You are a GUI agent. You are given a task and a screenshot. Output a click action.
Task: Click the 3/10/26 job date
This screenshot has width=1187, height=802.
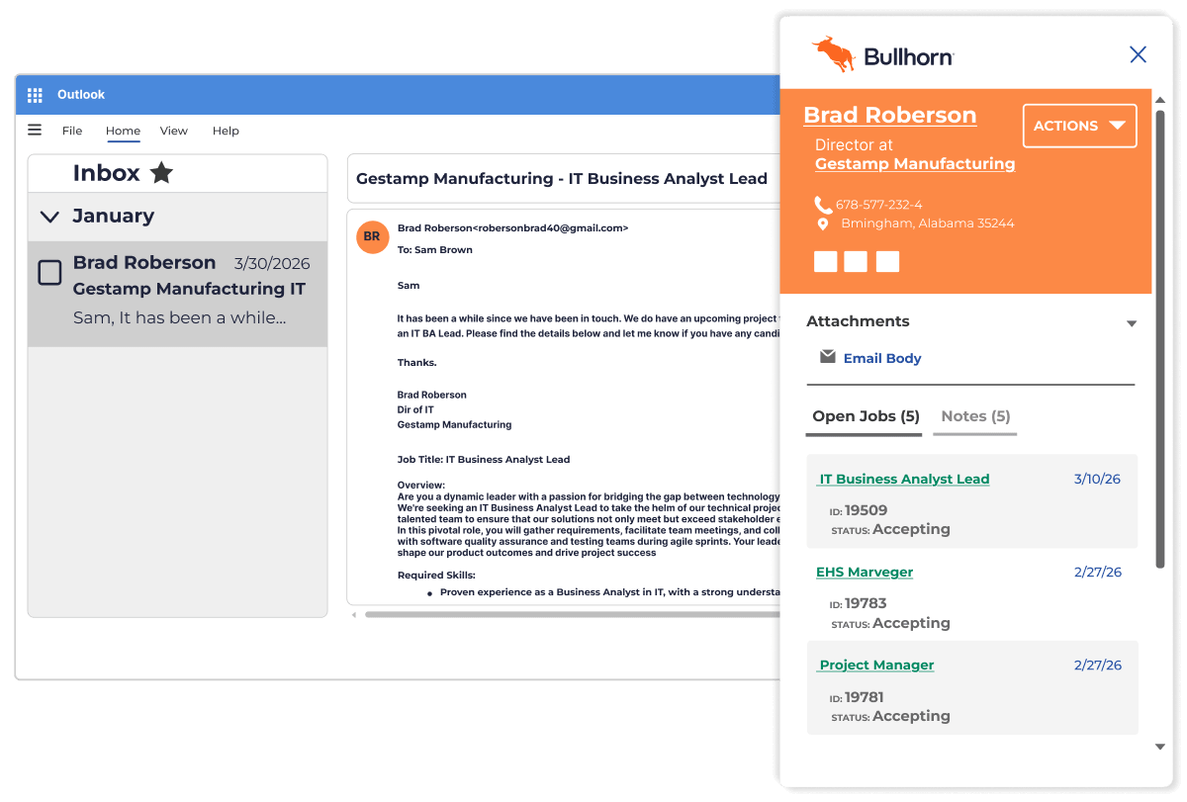pyautogui.click(x=1097, y=479)
